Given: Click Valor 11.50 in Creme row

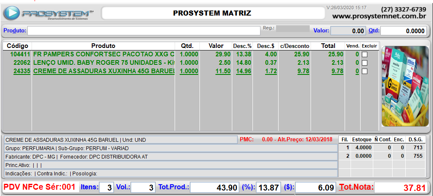Looking at the screenshot, I should [x=223, y=71].
